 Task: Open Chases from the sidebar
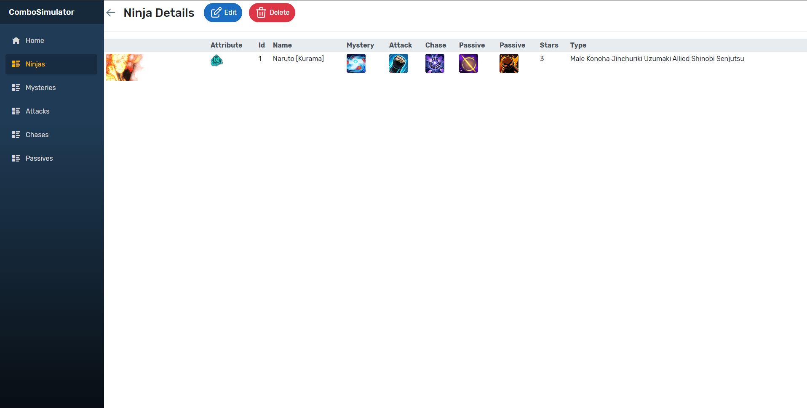(51, 135)
